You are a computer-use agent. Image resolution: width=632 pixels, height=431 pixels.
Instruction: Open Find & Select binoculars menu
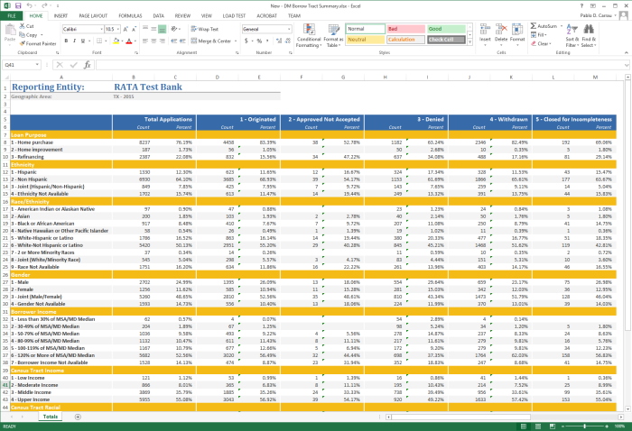point(589,35)
